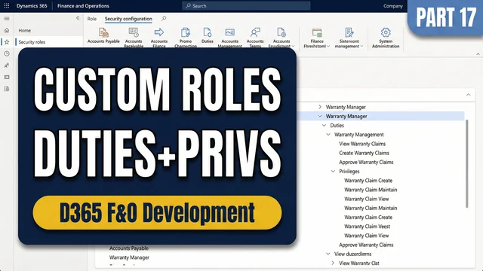Viewport: 483px width, 271px height.
Task: Click the Company selector in header
Action: pyautogui.click(x=393, y=6)
